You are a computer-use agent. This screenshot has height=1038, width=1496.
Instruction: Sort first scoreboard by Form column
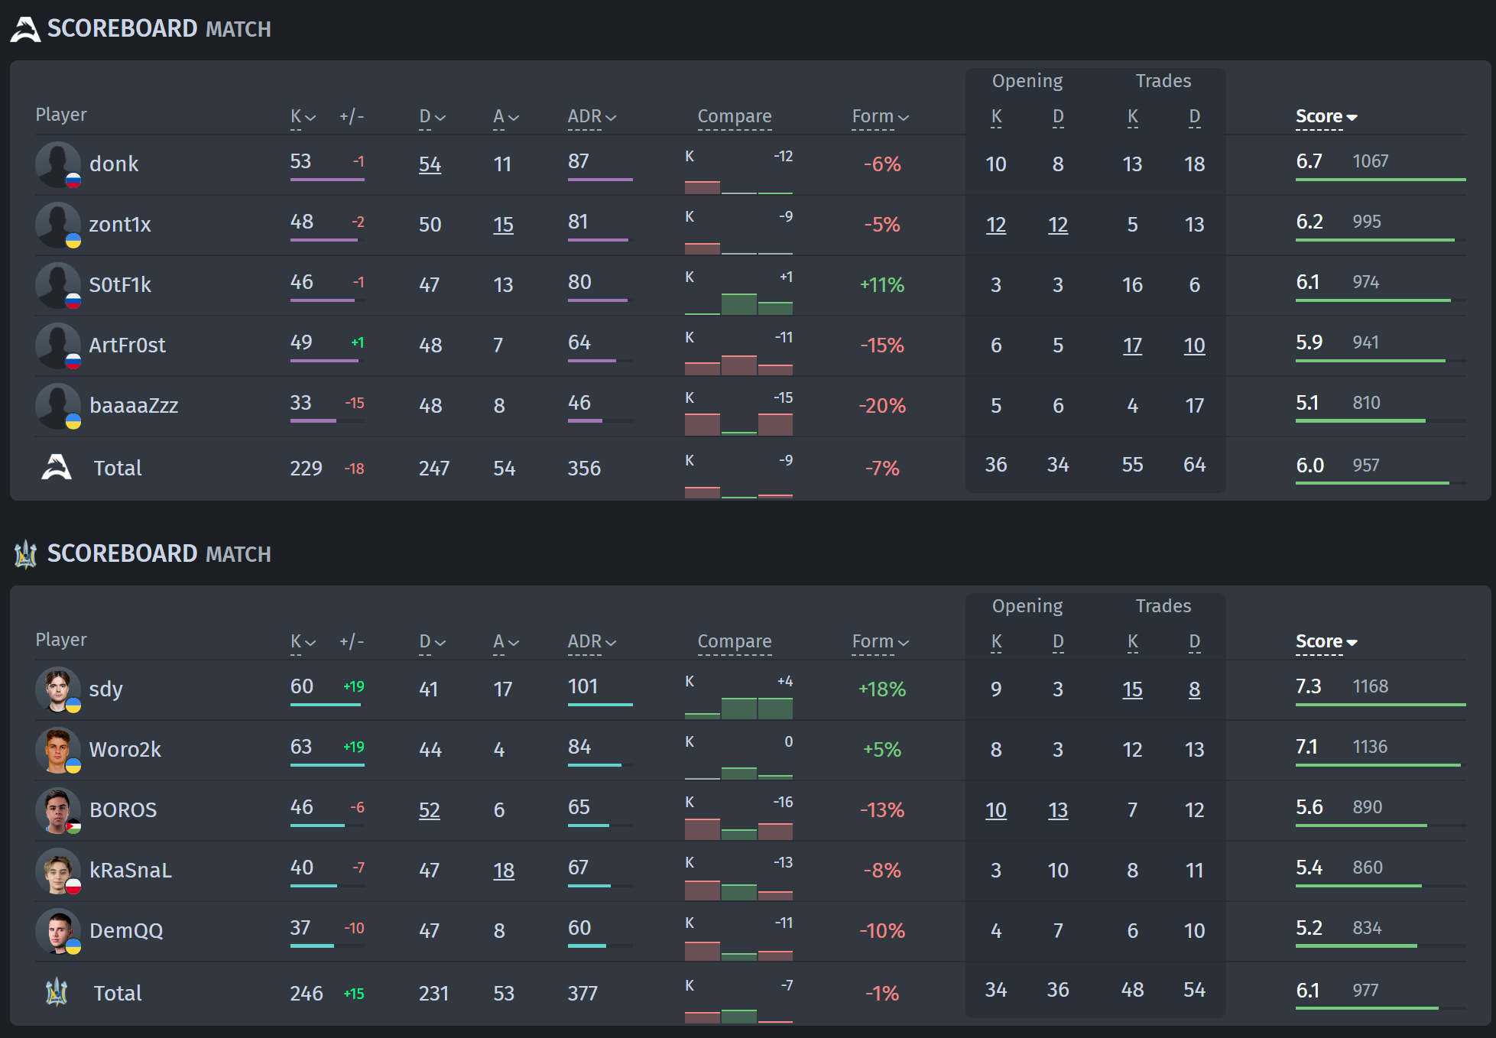point(881,117)
